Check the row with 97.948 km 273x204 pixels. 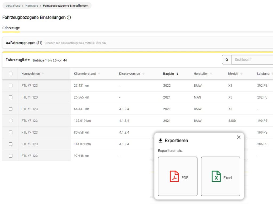pos(10,156)
